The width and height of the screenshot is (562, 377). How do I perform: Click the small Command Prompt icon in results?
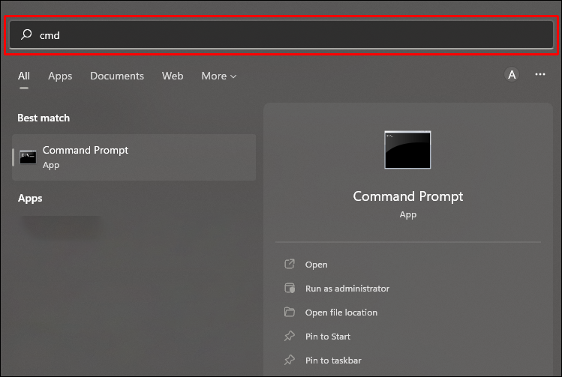click(x=28, y=157)
